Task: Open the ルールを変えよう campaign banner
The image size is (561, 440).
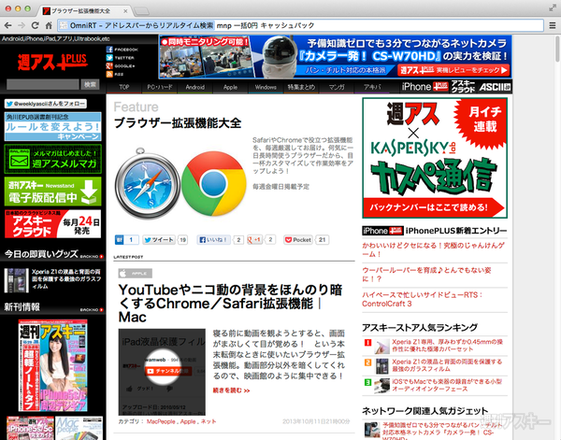Action: [x=53, y=126]
